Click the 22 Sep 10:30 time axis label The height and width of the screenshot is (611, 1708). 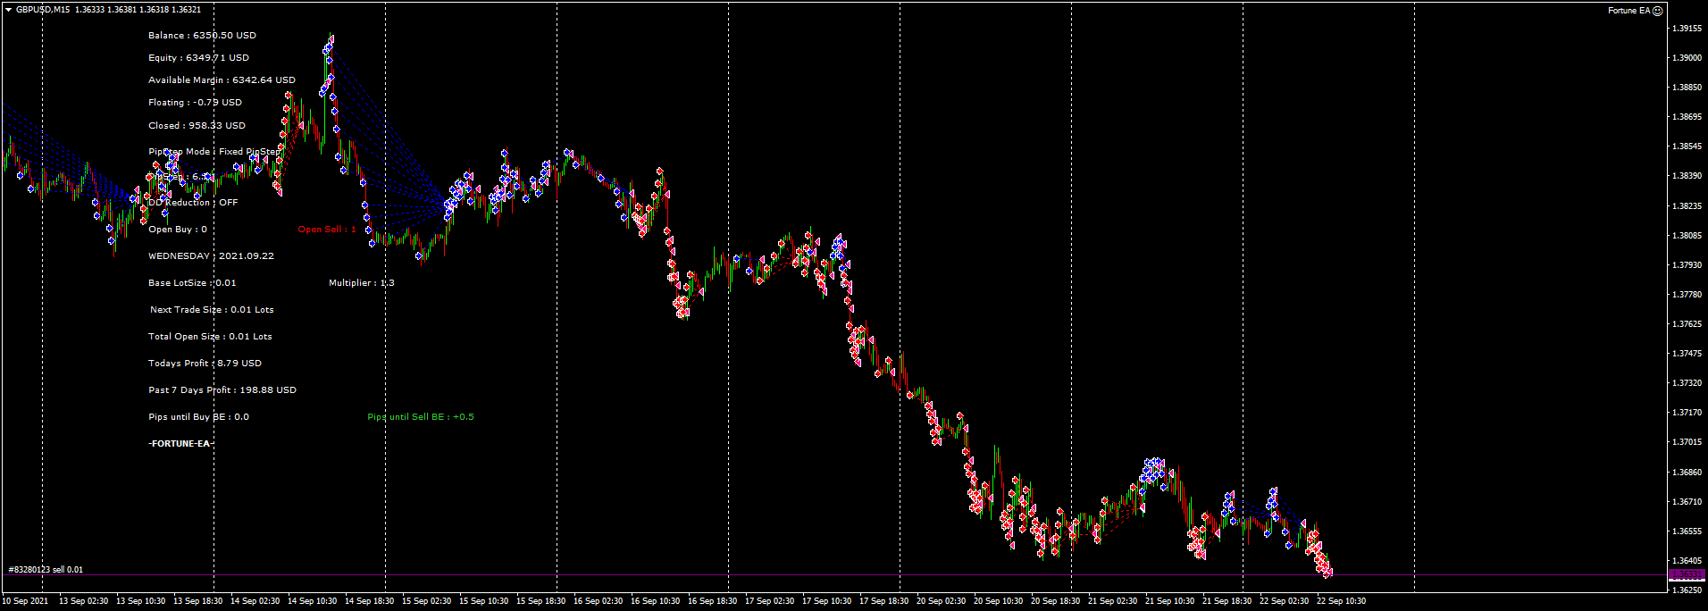pos(1341,601)
